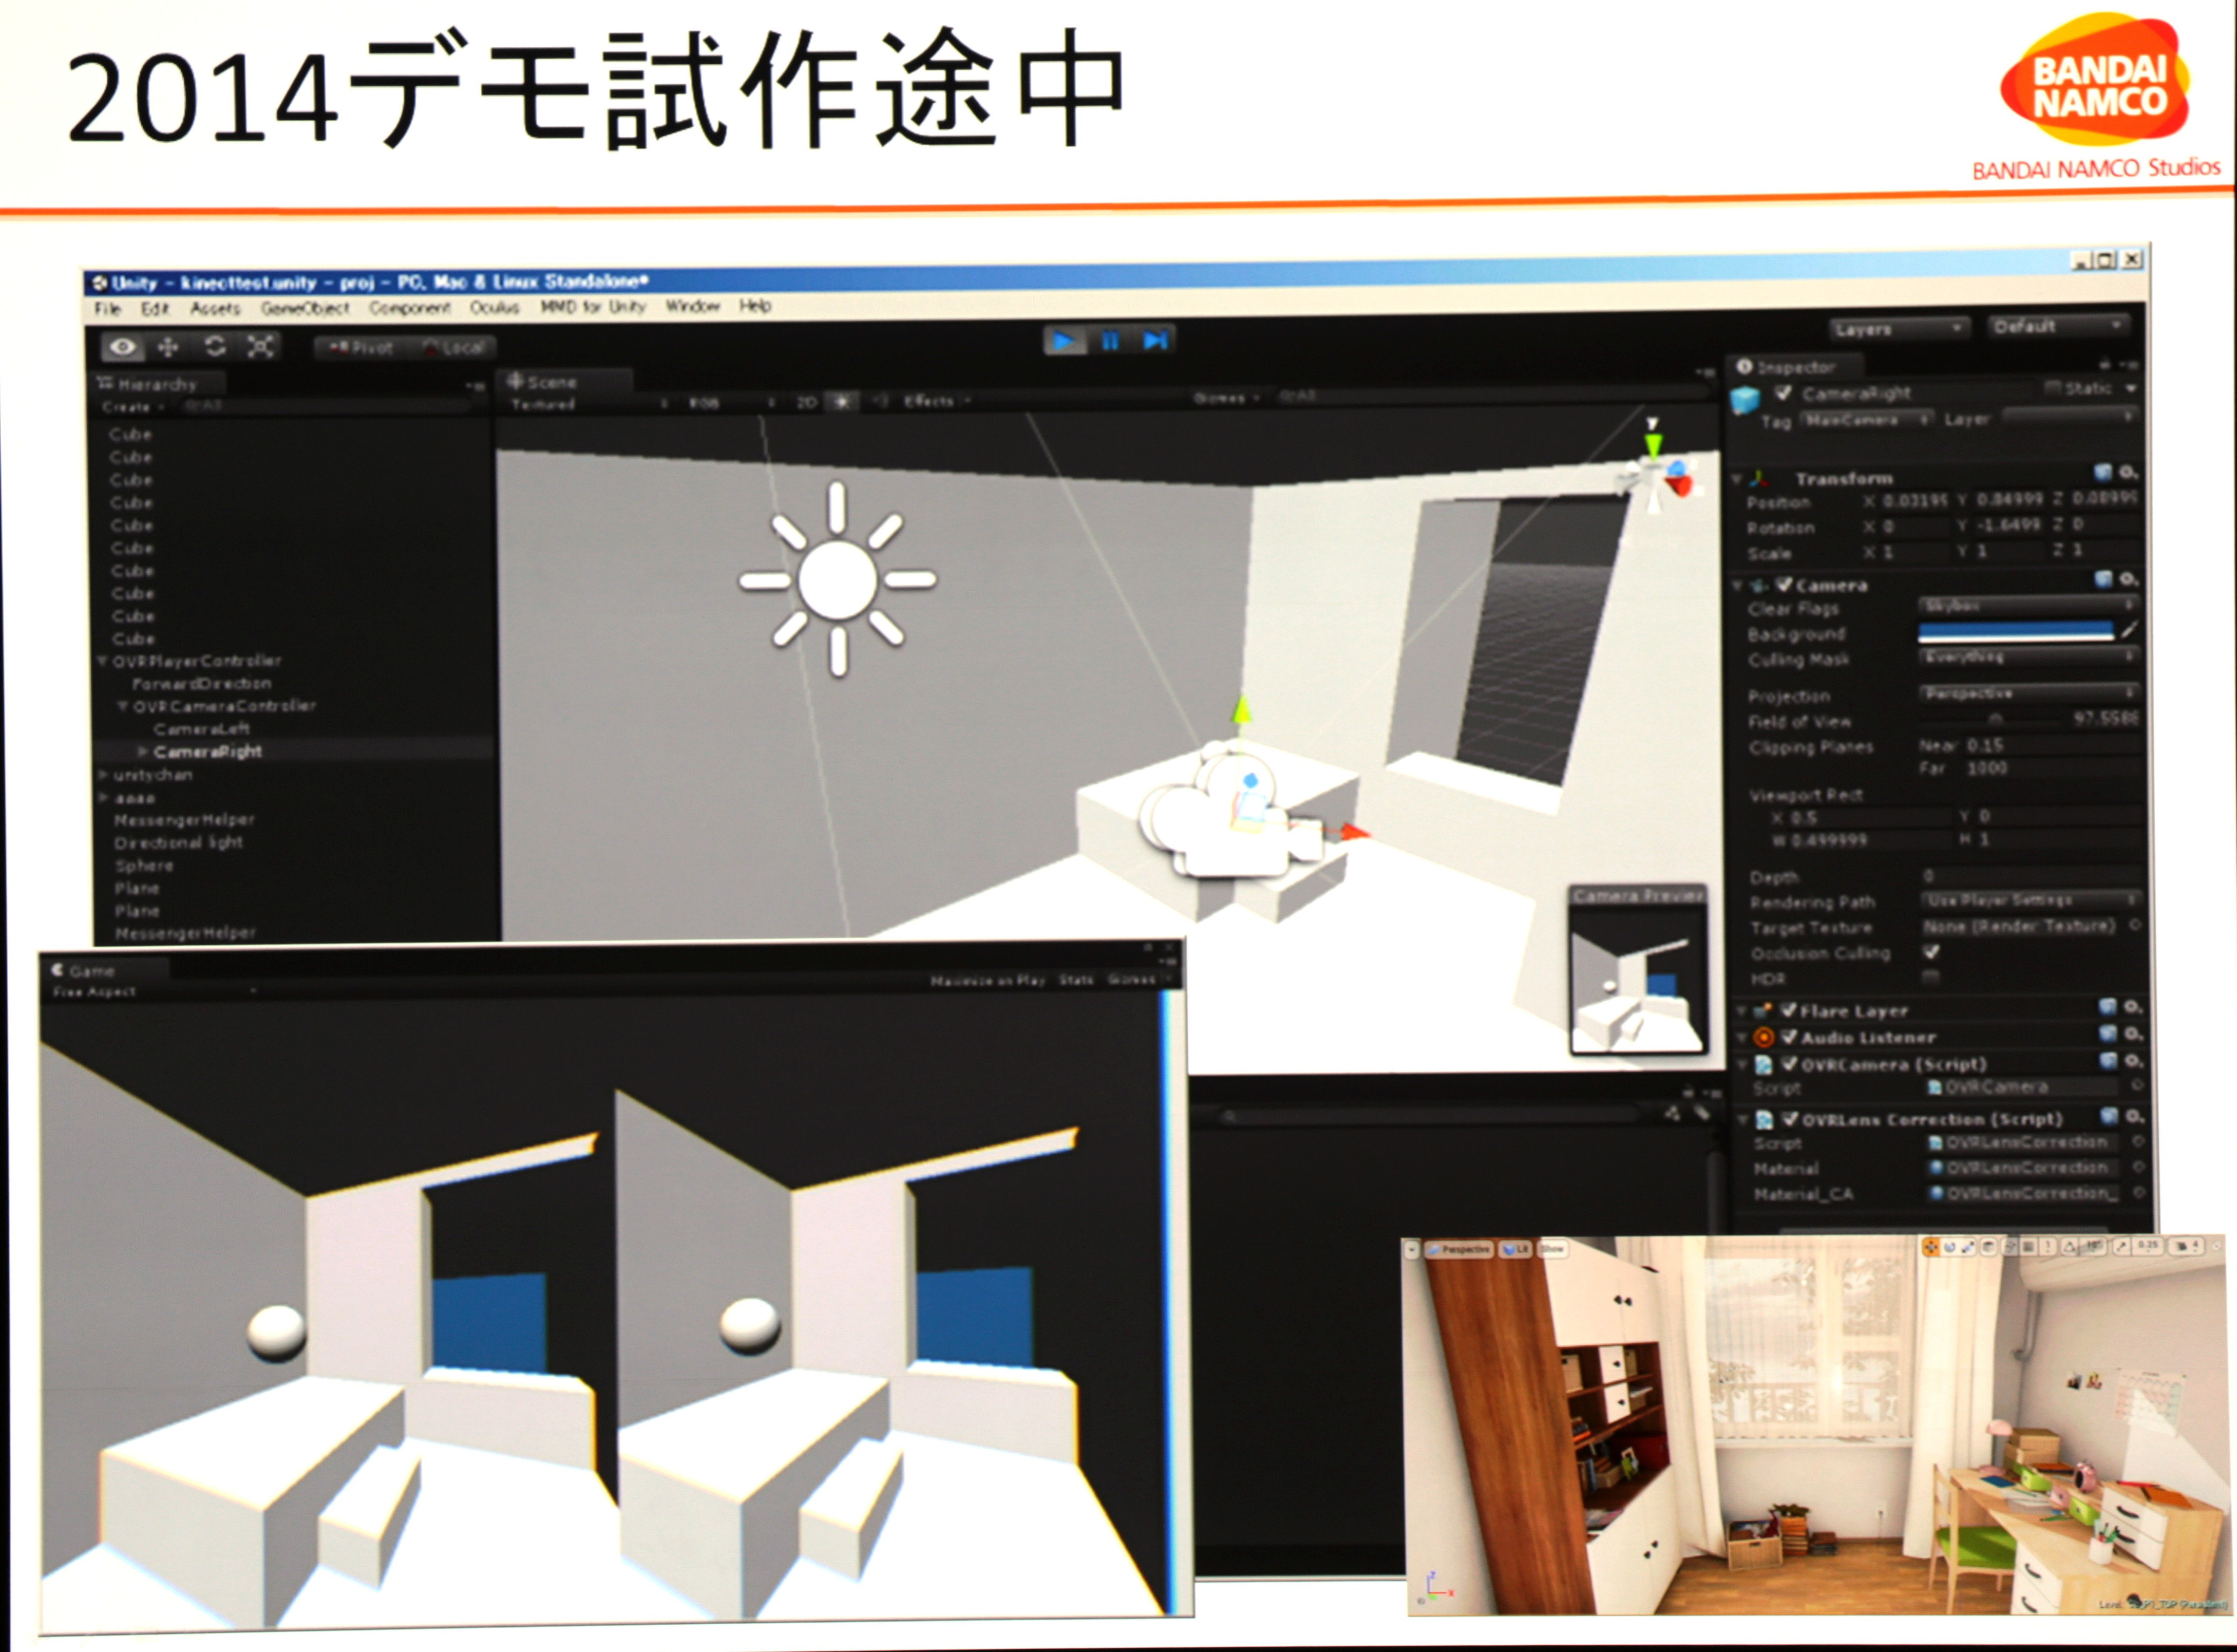Select CameraLeft in the Hierarchy
The image size is (2237, 1652).
coord(201,728)
